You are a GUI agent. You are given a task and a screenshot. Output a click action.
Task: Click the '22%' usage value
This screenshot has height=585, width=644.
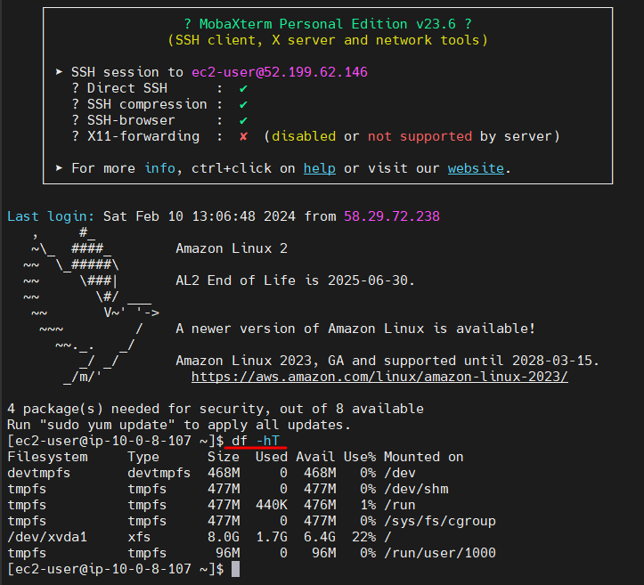point(364,537)
